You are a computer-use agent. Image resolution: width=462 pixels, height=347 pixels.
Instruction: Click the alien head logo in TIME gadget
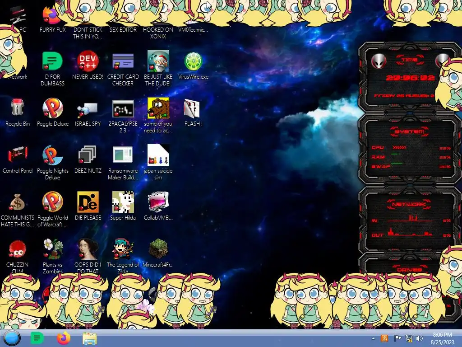pos(379,61)
